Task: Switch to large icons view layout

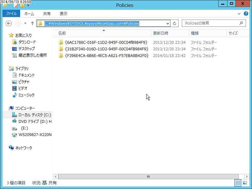Action: [x=245, y=183]
